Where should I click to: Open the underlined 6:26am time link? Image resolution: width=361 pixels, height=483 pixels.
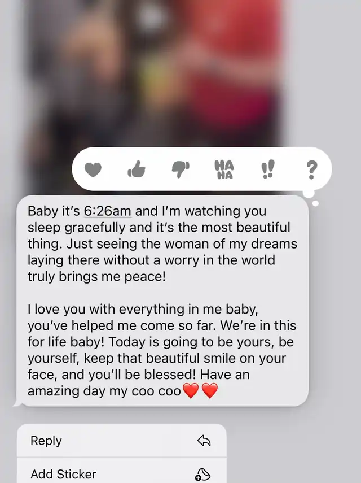(x=108, y=211)
